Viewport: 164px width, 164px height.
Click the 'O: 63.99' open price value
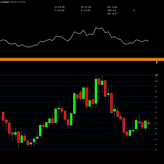pyautogui.click(x=60, y=7)
